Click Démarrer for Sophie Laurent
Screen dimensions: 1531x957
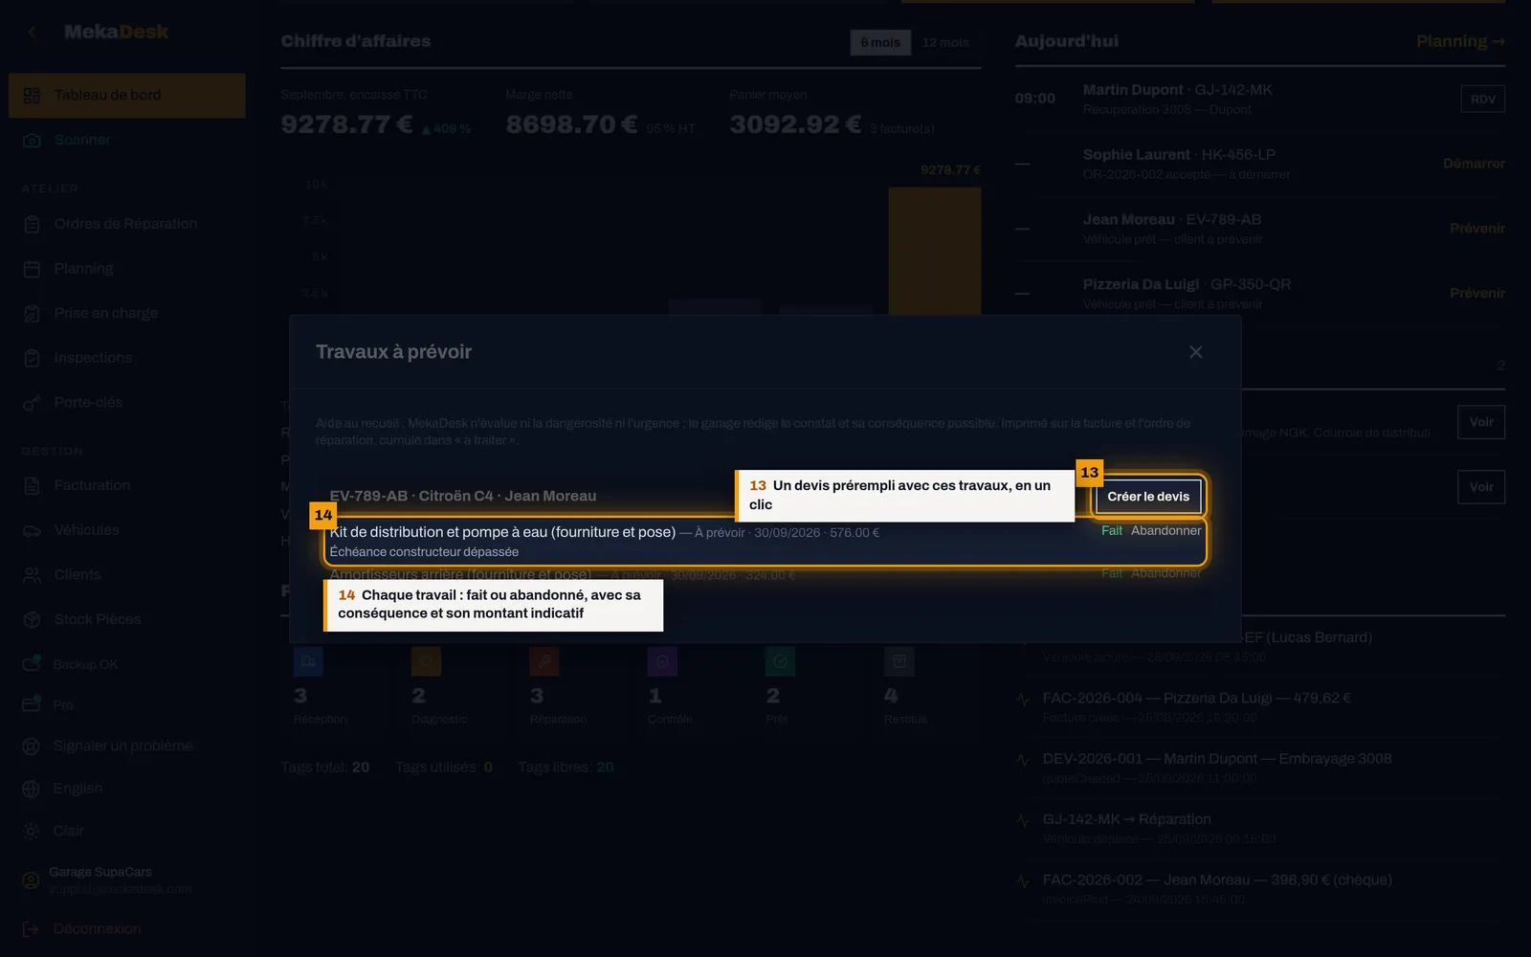[x=1474, y=164]
